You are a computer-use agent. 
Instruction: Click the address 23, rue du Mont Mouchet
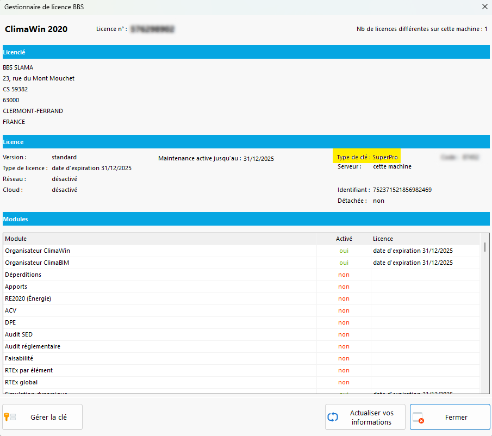point(39,78)
